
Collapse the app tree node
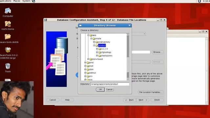(x=88, y=35)
